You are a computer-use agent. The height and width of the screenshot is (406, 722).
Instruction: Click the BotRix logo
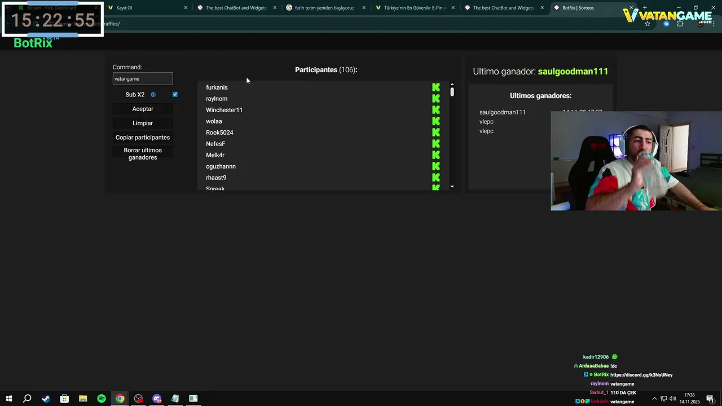coord(33,43)
